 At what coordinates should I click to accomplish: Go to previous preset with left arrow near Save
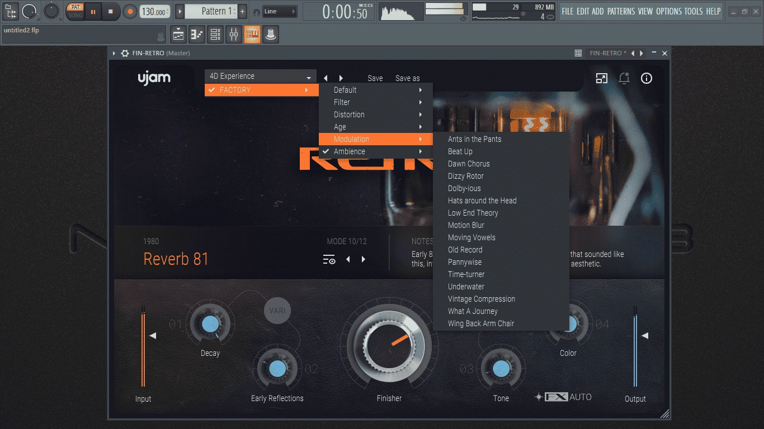click(326, 78)
